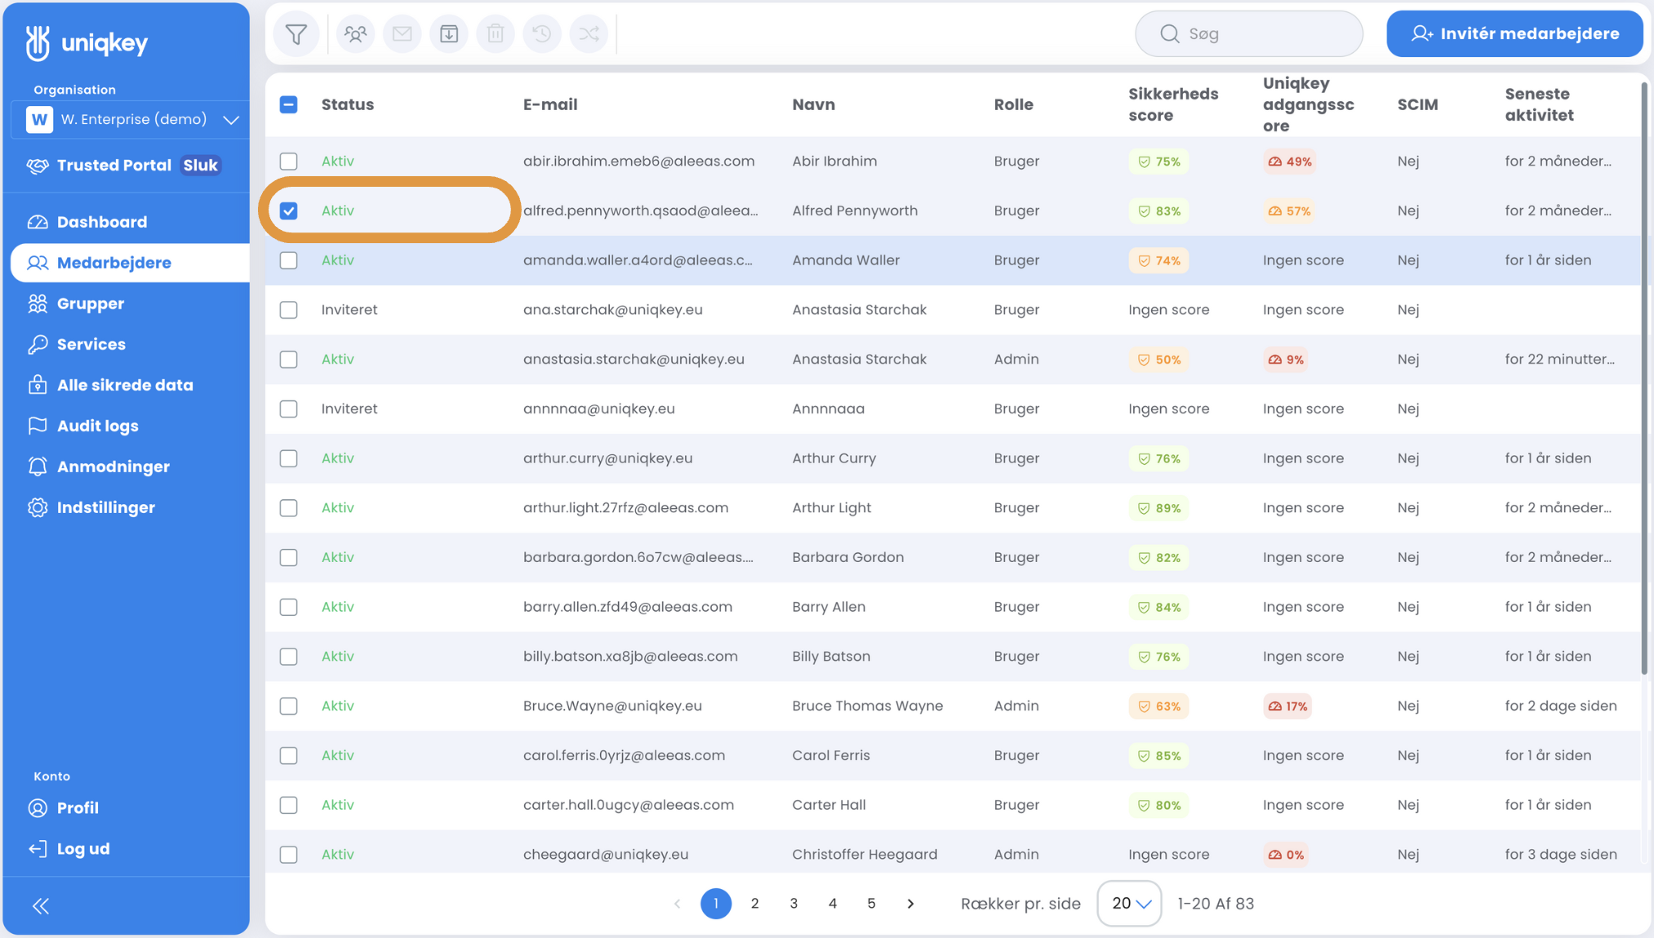Go to page 3
1654x938 pixels.
coord(794,904)
